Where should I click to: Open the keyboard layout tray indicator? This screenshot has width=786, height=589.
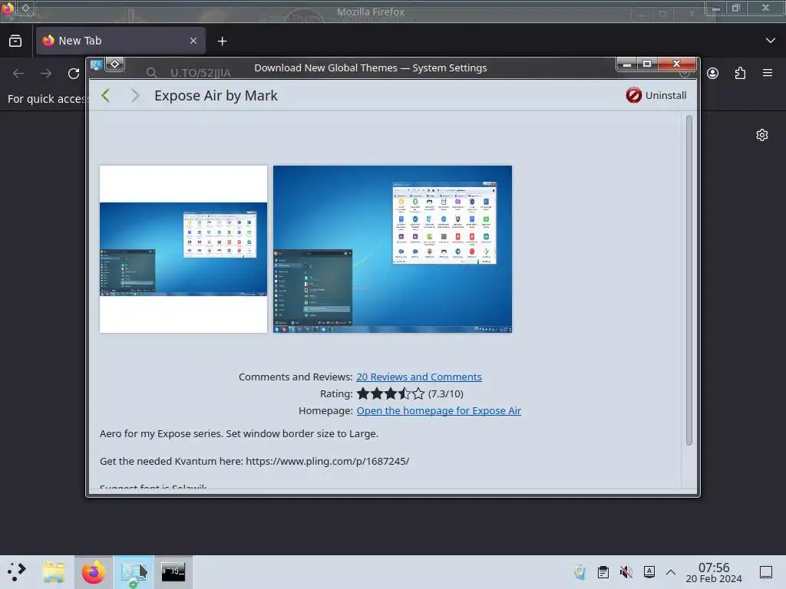tap(649, 572)
